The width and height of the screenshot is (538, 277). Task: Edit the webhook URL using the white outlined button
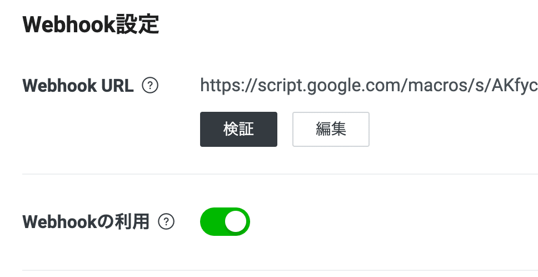[x=331, y=129]
